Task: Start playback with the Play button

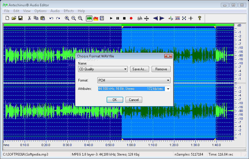Action: [x=111, y=18]
